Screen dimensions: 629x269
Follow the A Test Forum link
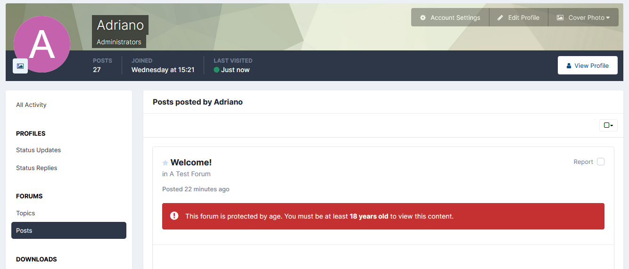click(x=190, y=174)
